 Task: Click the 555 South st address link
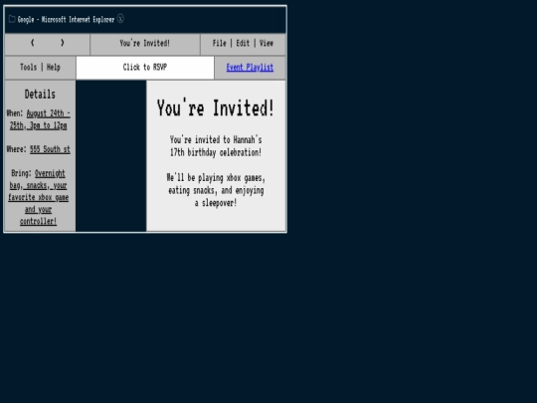(50, 149)
